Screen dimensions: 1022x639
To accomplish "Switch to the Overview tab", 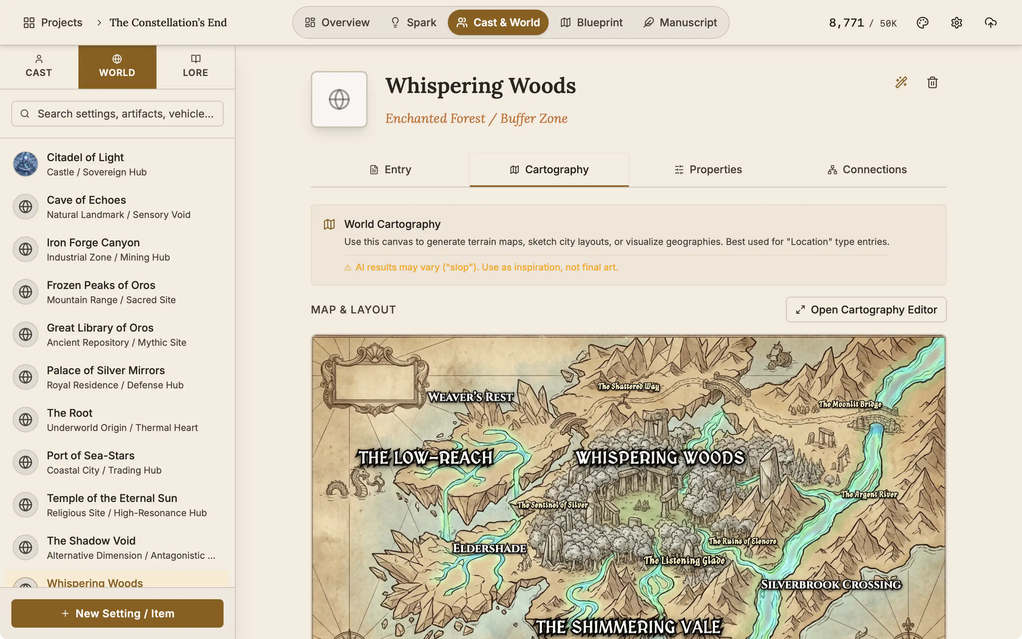I will tap(337, 22).
